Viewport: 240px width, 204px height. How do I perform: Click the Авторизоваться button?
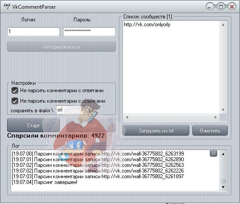click(x=61, y=47)
